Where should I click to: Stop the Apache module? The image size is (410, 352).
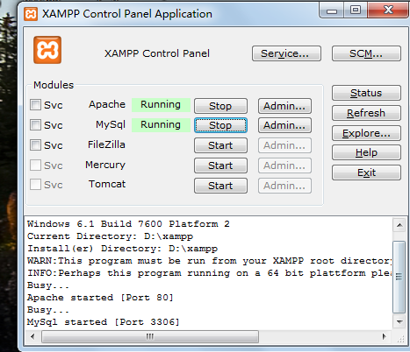(220, 106)
